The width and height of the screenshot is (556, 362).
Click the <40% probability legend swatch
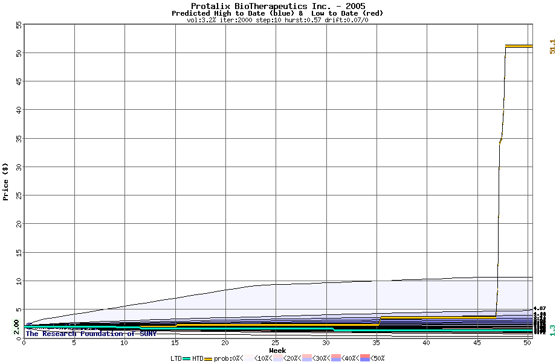click(365, 358)
